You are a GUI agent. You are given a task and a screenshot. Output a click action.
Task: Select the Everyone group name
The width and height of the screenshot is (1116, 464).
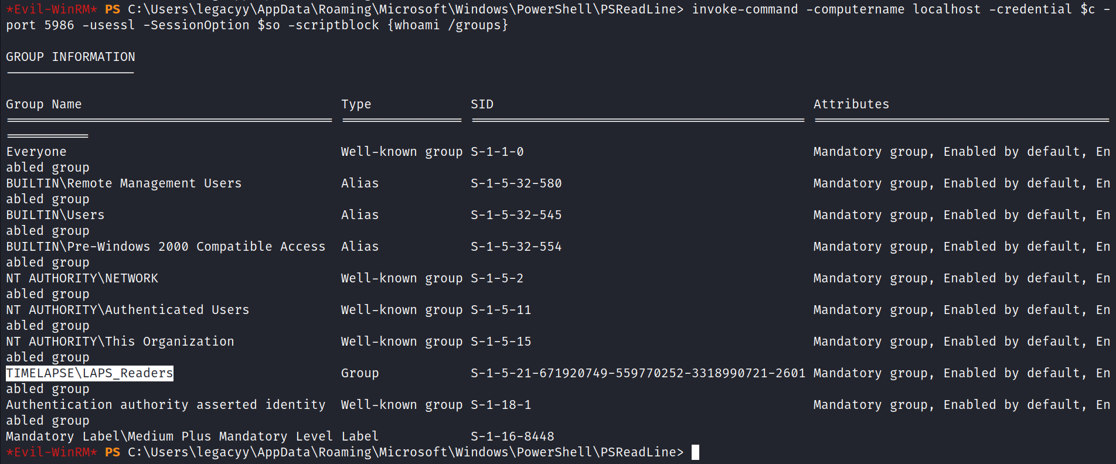(36, 152)
